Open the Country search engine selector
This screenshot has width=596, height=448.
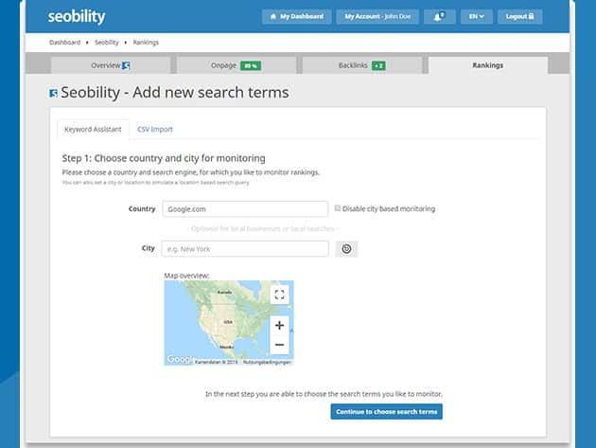[x=245, y=209]
